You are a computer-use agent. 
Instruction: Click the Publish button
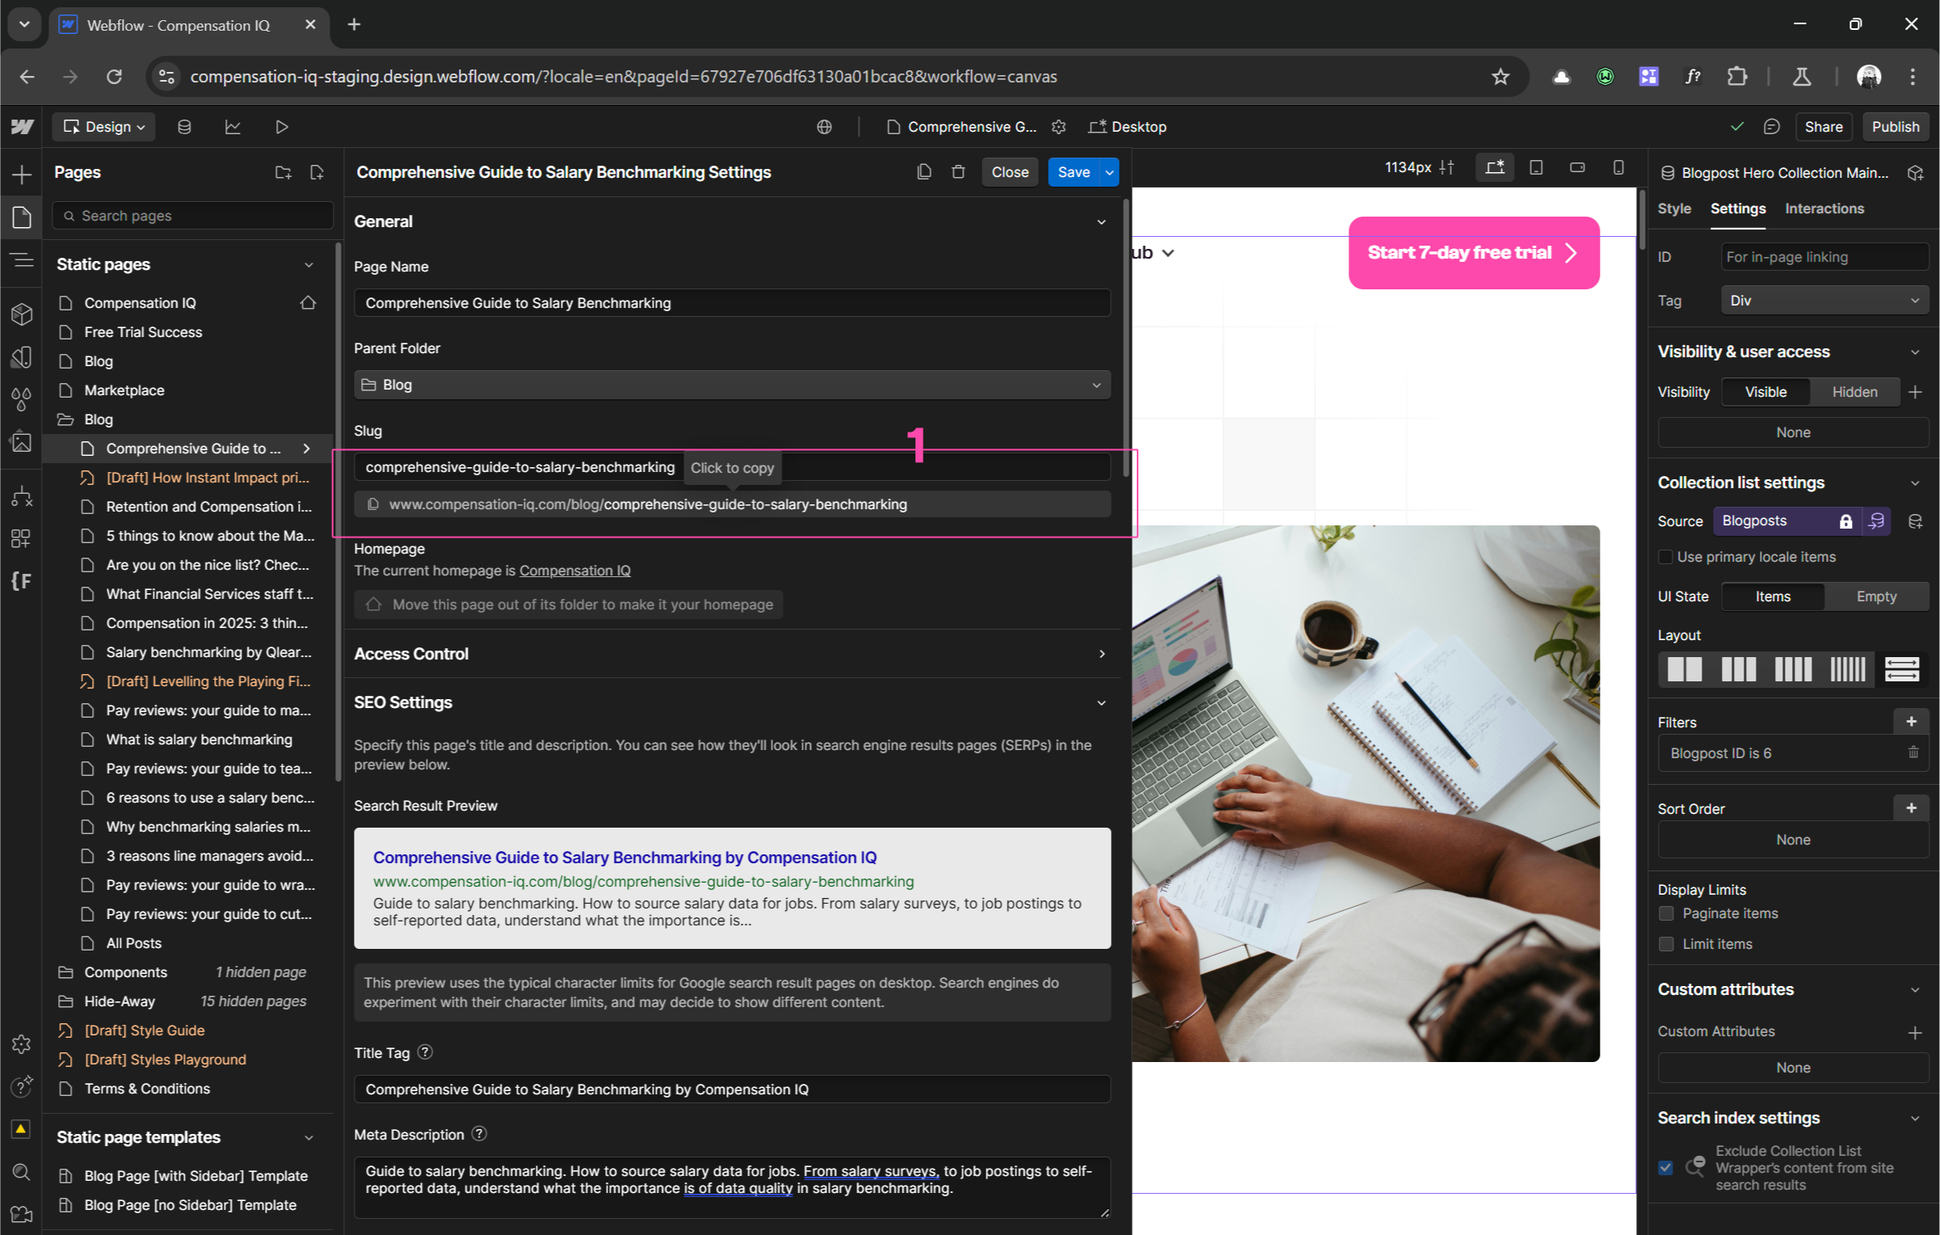(1896, 127)
